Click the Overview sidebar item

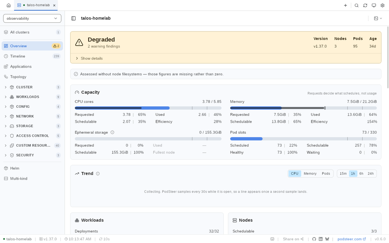click(x=32, y=46)
